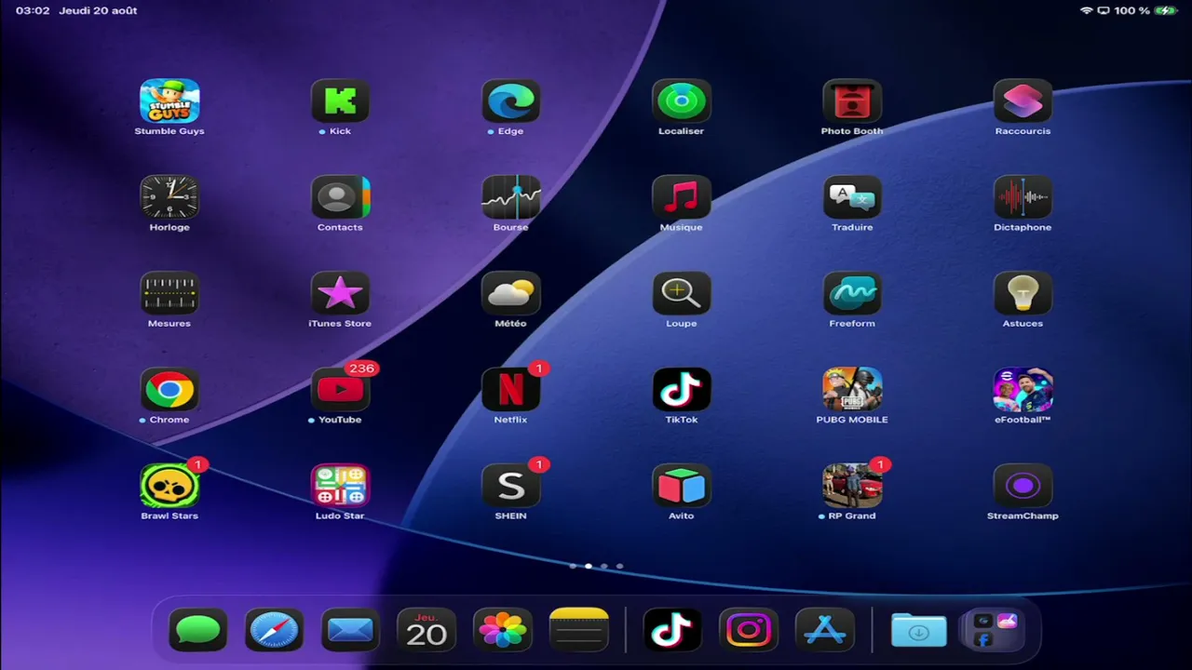The image size is (1192, 670).
Task: Tap the home screen page dots indicator
Action: 596,566
